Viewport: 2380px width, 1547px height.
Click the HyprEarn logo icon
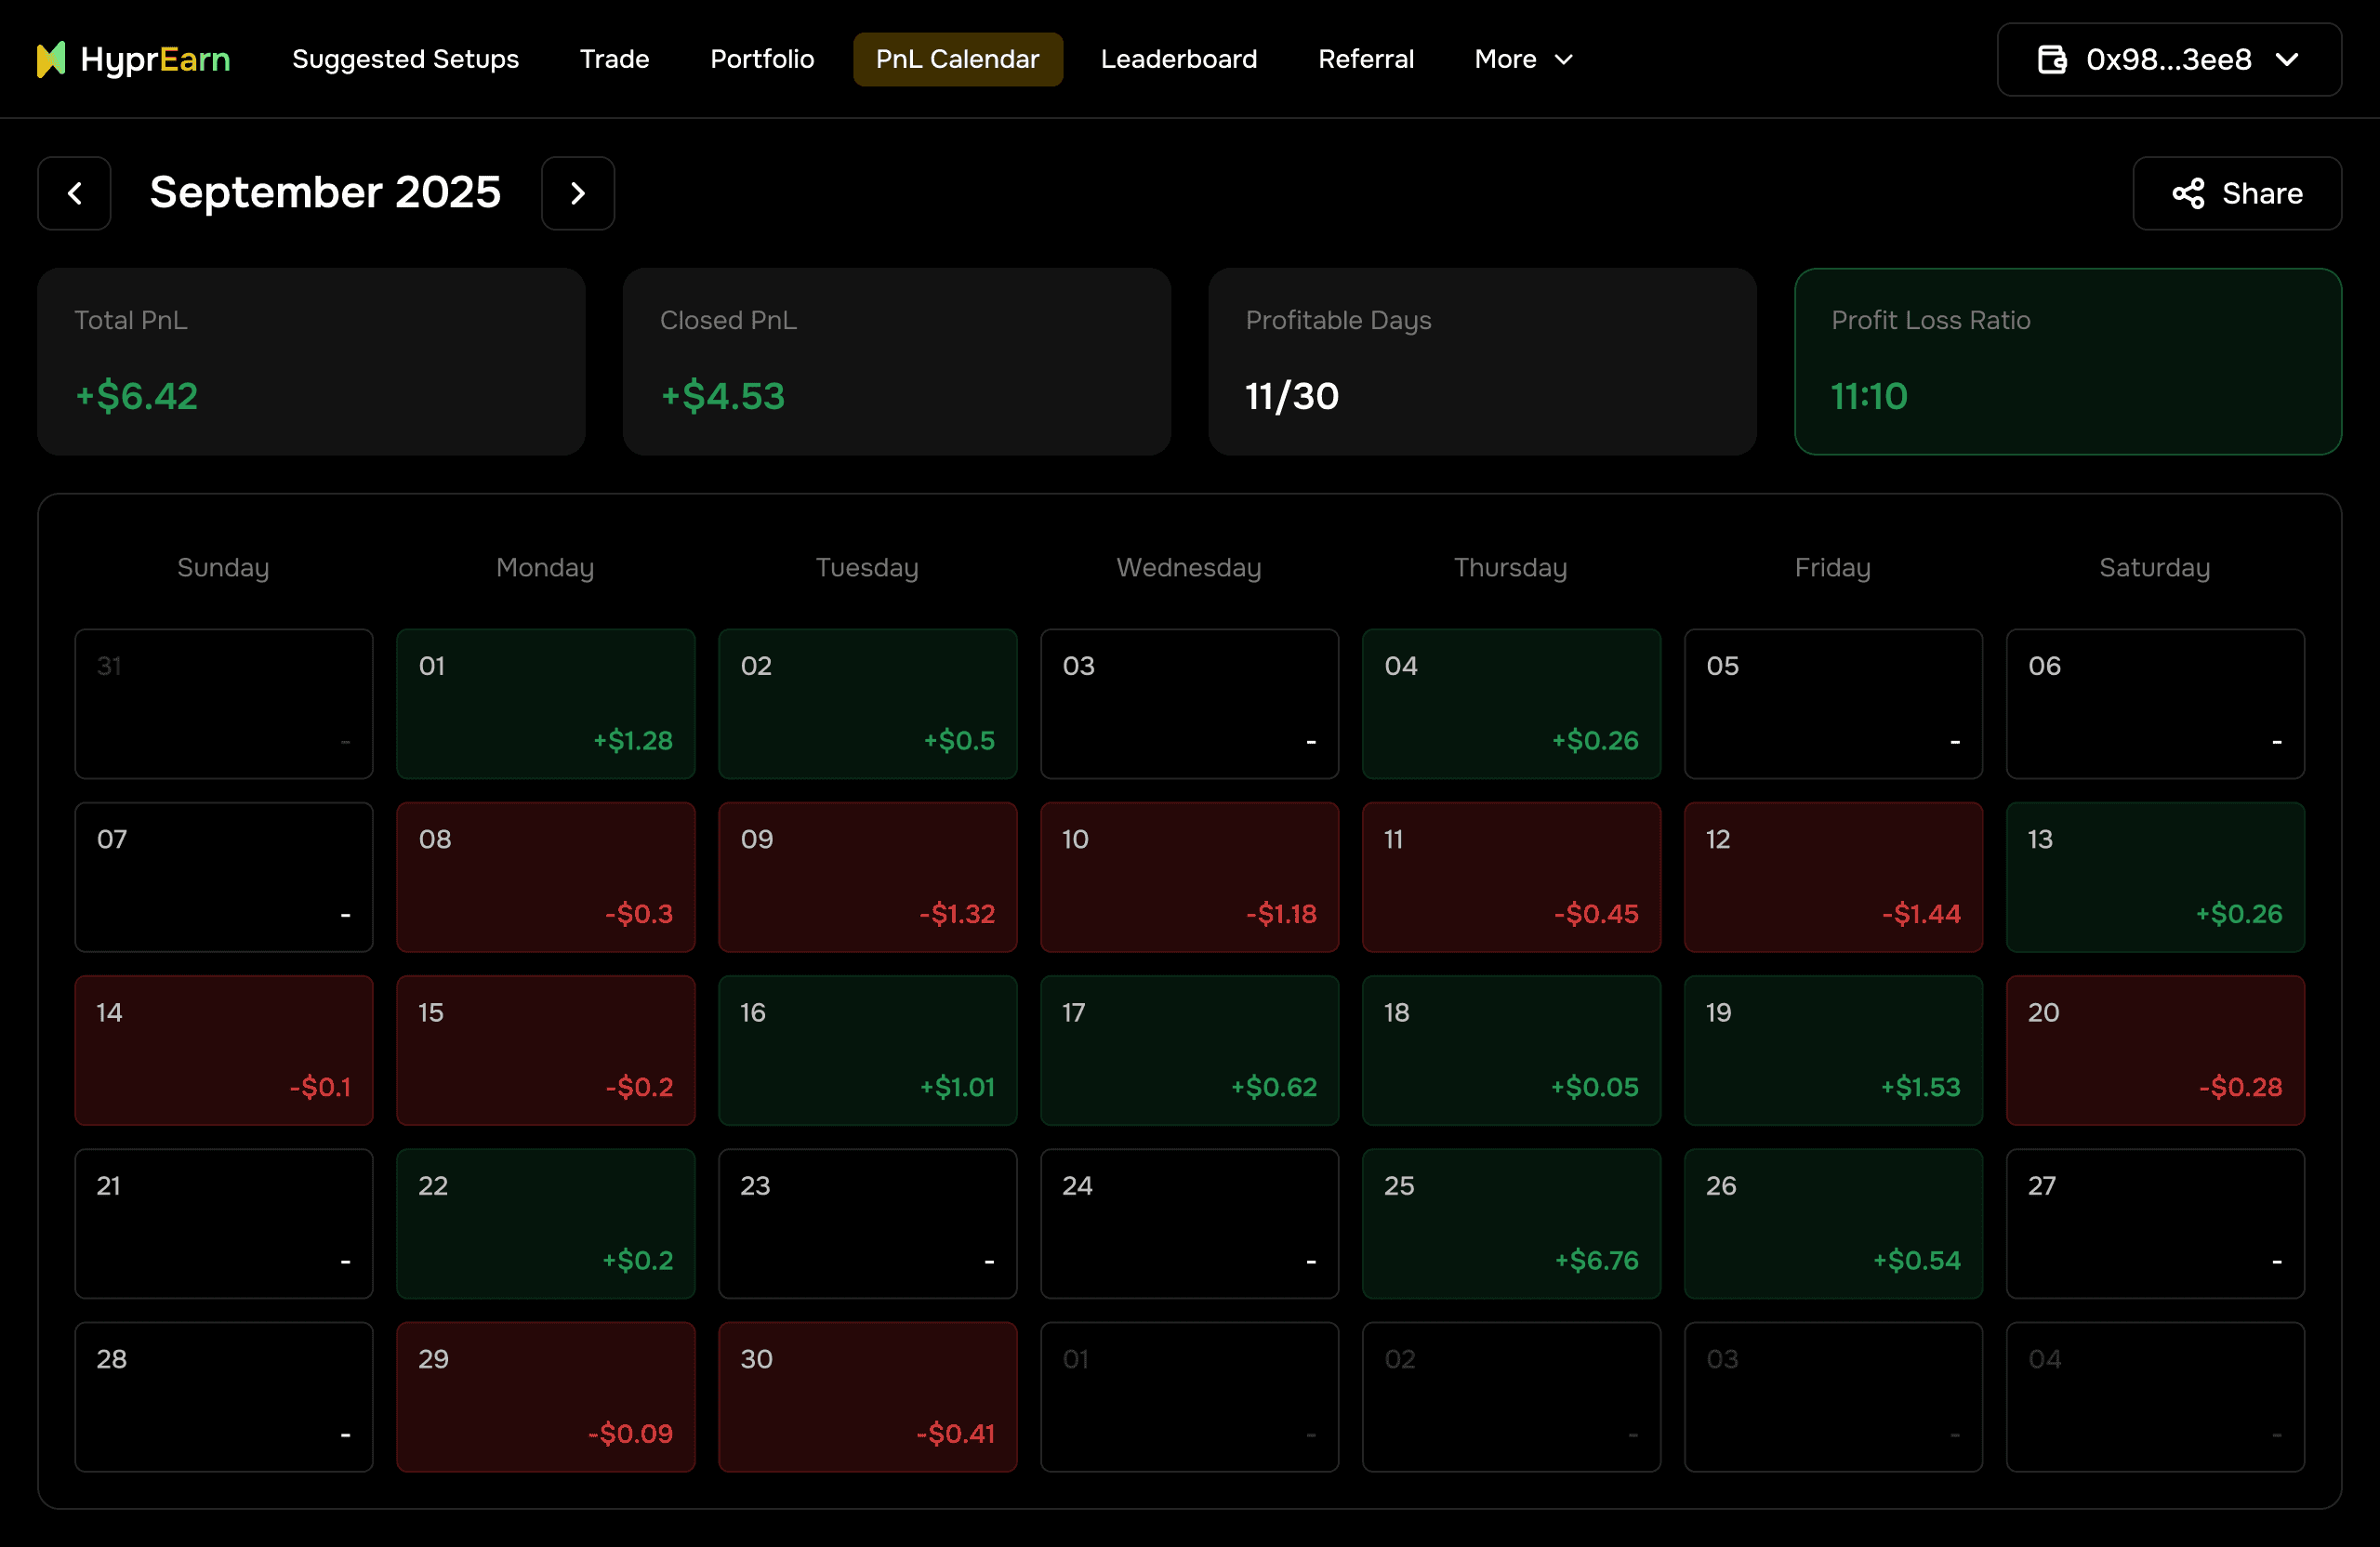click(x=51, y=59)
